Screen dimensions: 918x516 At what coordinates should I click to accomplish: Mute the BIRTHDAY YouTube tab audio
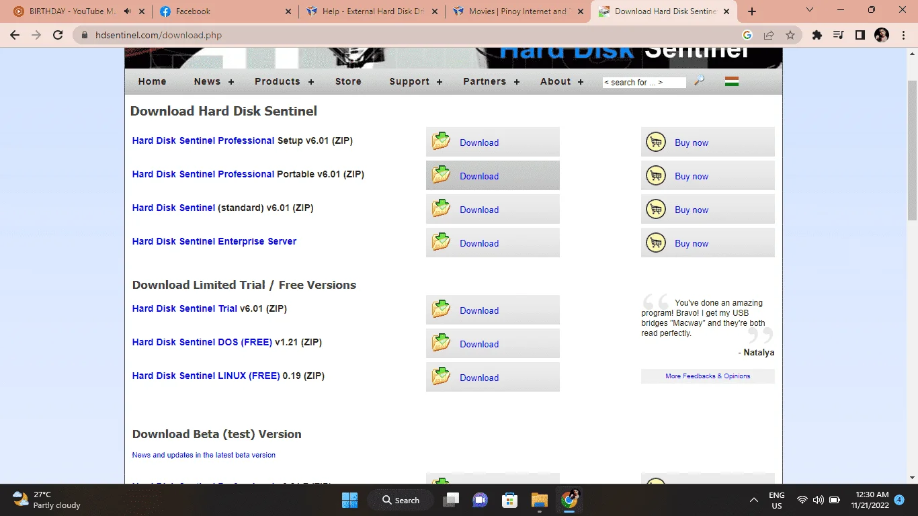coord(128,11)
